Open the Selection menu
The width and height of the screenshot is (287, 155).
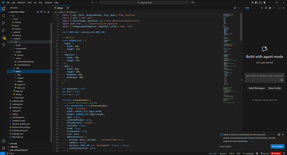(21, 2)
